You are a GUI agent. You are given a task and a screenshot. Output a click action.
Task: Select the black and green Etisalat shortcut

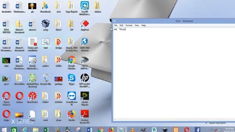[x=85, y=96]
